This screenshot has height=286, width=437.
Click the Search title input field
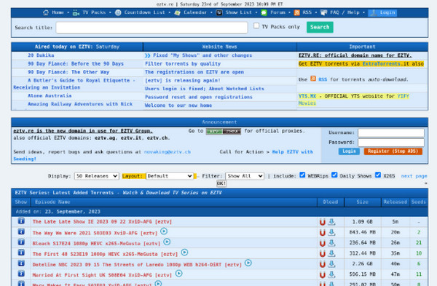151,28
